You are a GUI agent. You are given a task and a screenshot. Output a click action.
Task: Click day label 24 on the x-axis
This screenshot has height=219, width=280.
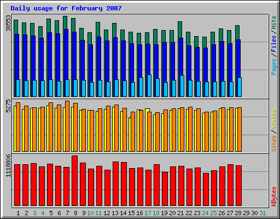click(205, 213)
